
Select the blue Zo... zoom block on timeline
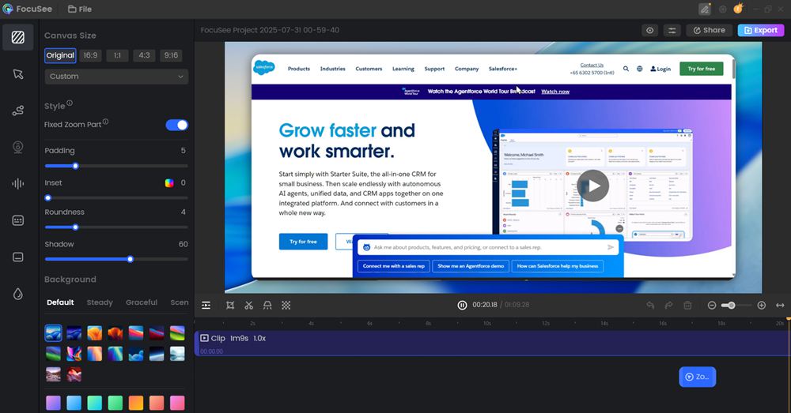point(697,377)
